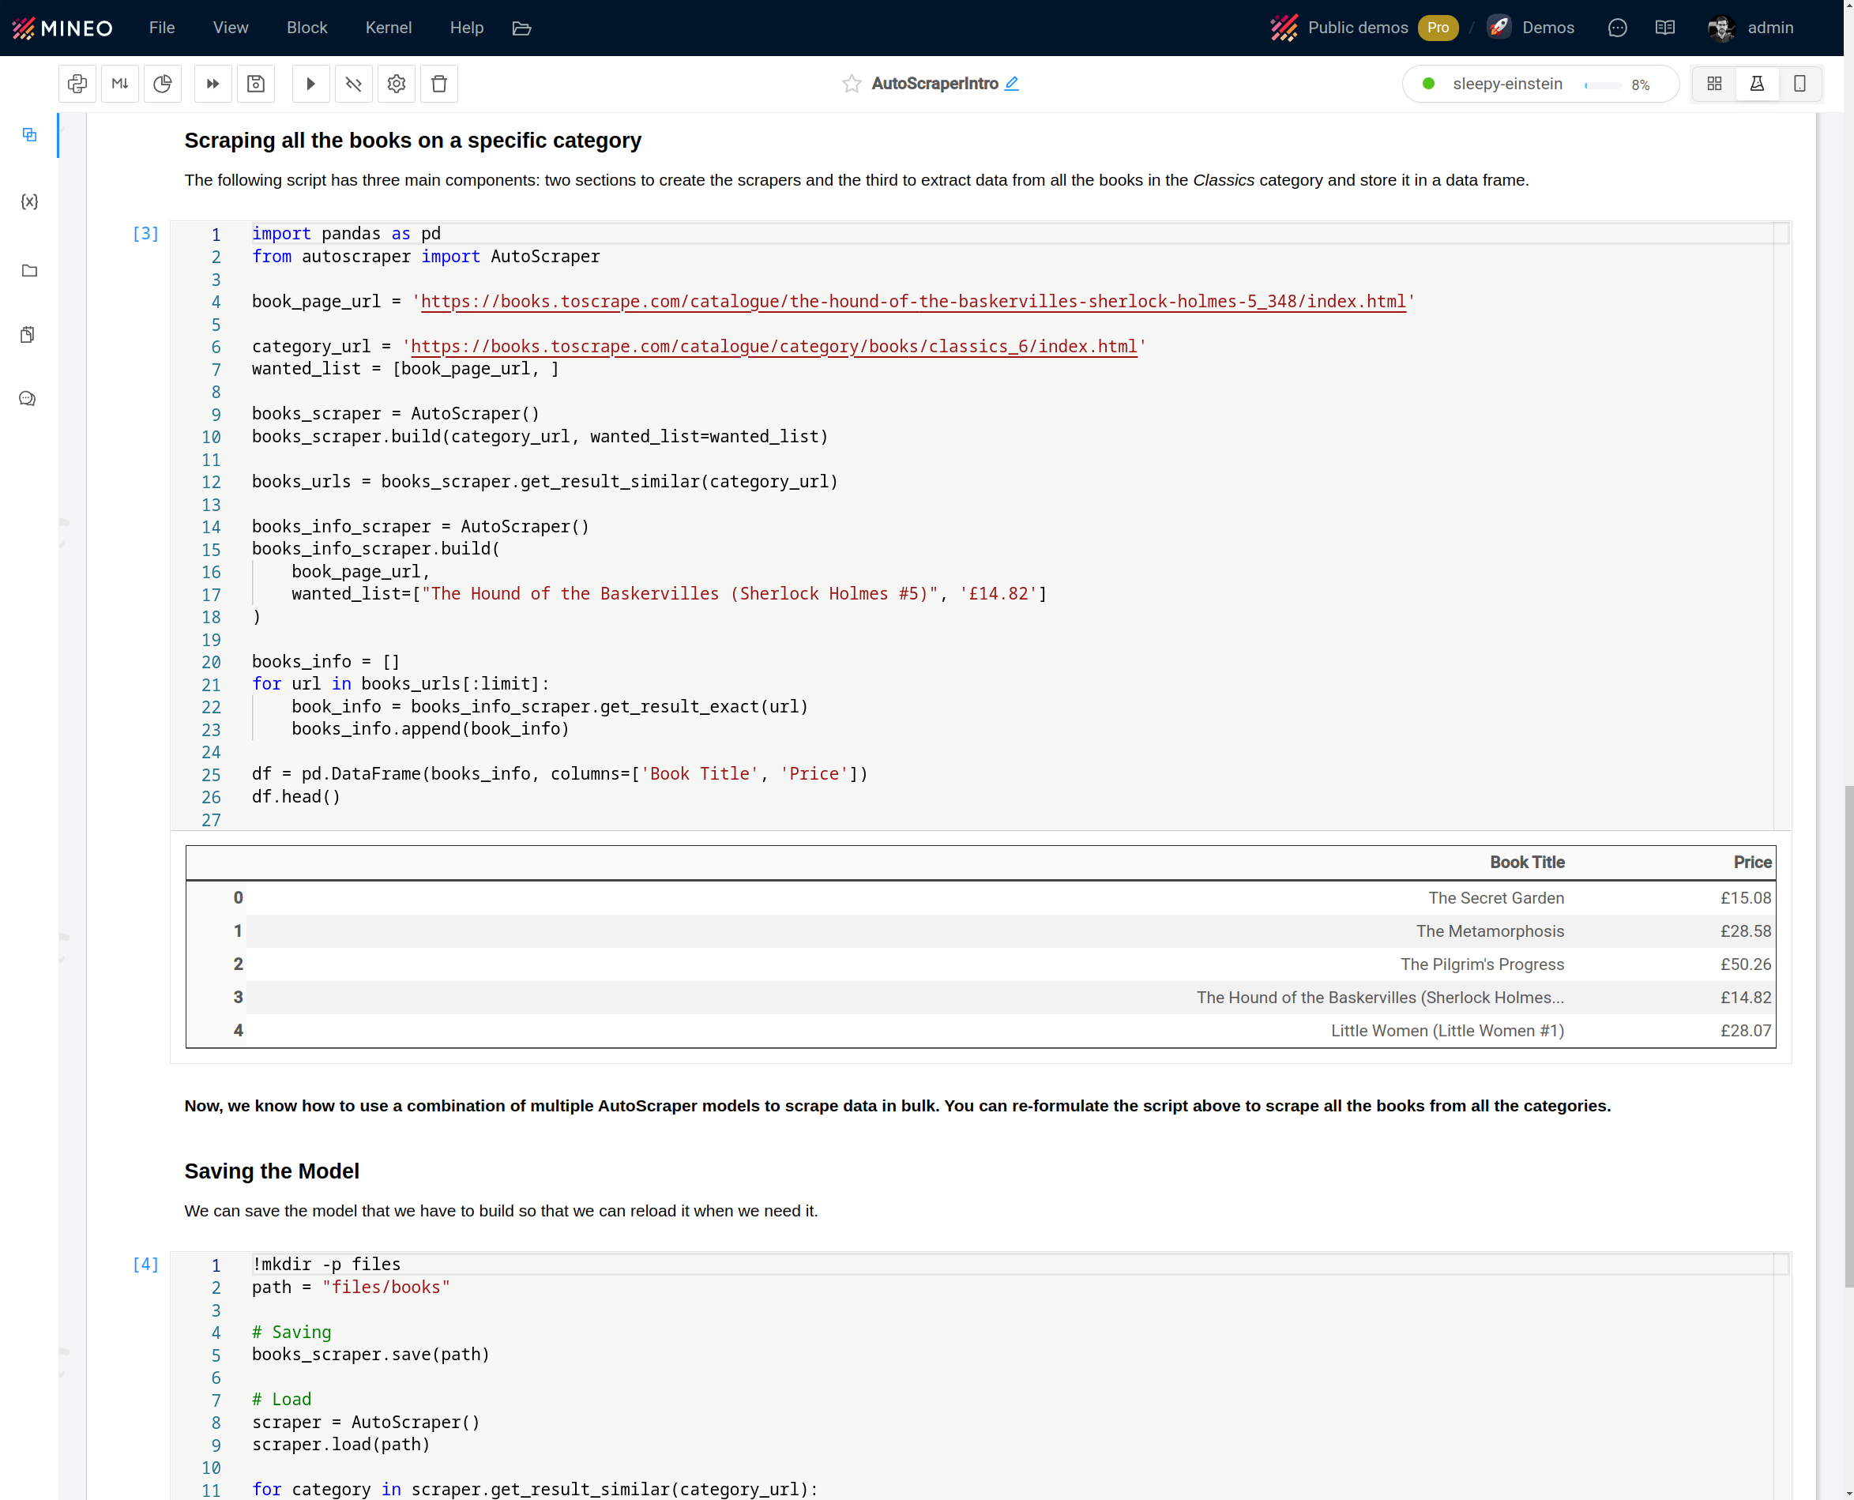Click row index 3 in the output table
This screenshot has height=1500, width=1854.
[238, 997]
